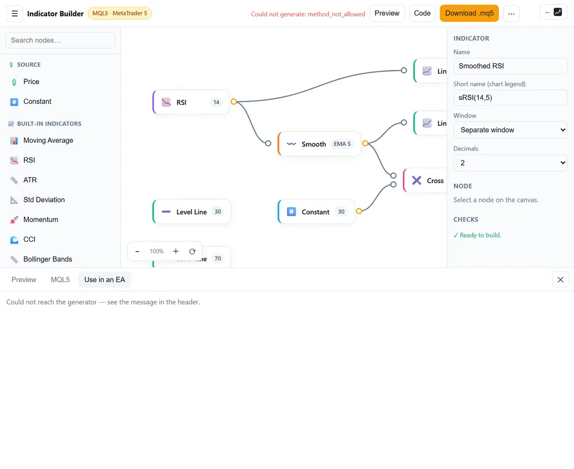Switch to the MQL5 bottom tab
This screenshot has width=574, height=469.
tap(60, 280)
